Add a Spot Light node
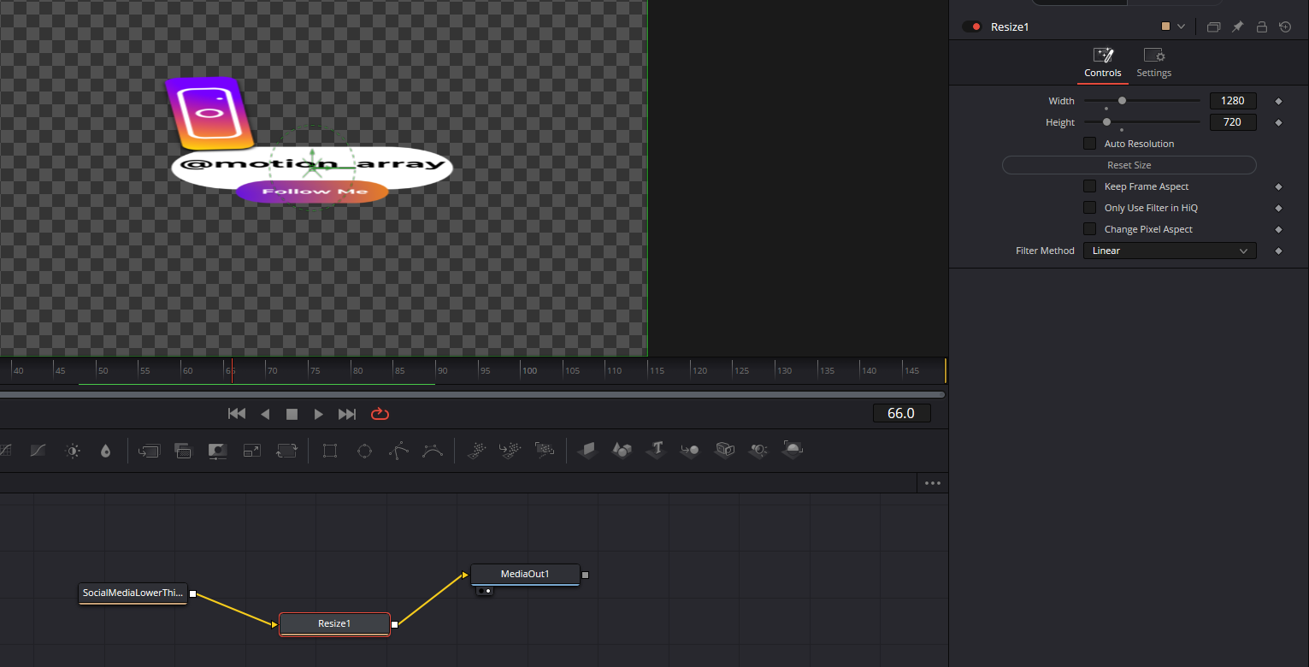 [x=758, y=450]
